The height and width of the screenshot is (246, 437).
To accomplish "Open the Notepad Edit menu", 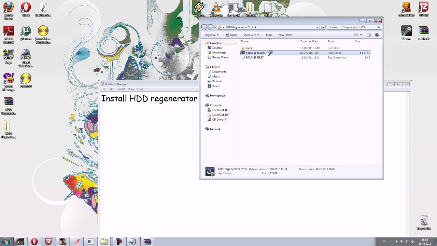I will (x=111, y=89).
